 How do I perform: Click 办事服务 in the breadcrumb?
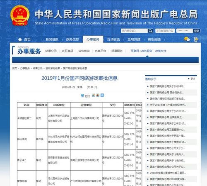pos(25,69)
